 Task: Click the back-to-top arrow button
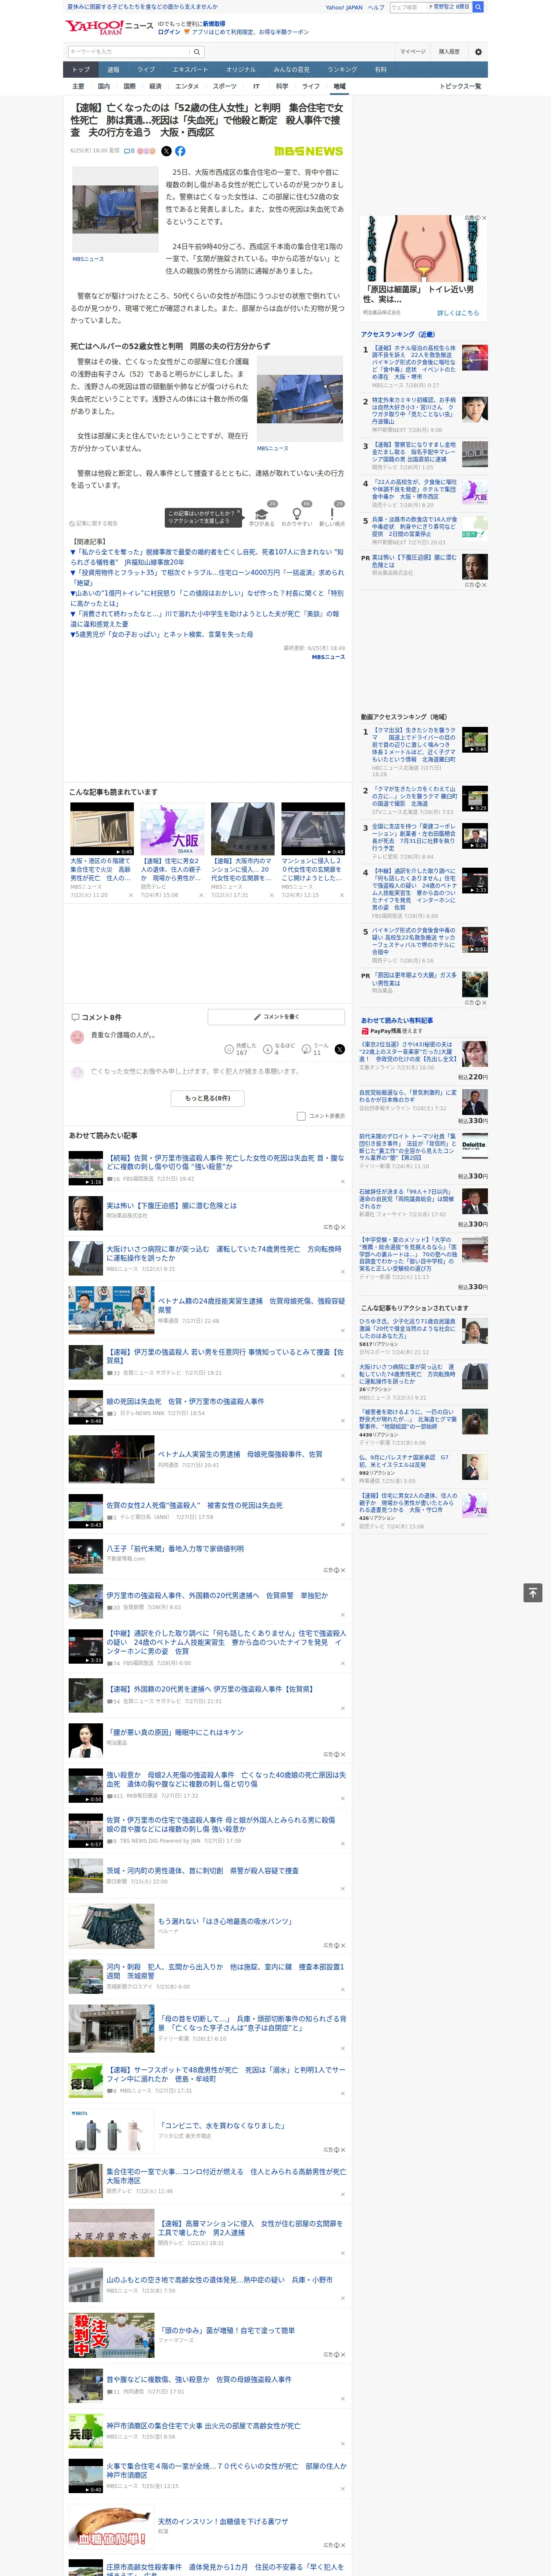click(x=533, y=1592)
